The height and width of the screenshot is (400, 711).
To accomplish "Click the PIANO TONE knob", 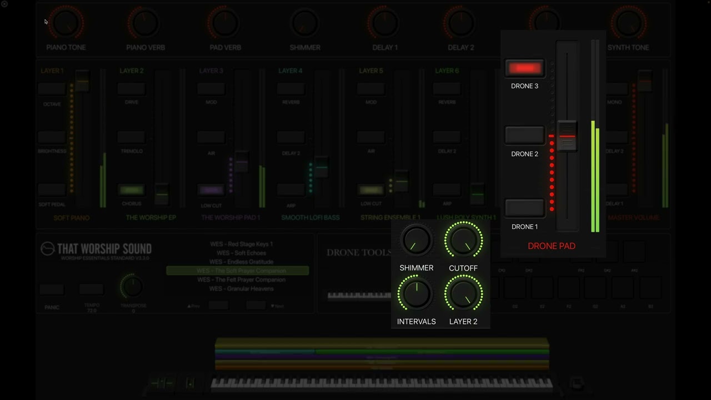I will (66, 24).
